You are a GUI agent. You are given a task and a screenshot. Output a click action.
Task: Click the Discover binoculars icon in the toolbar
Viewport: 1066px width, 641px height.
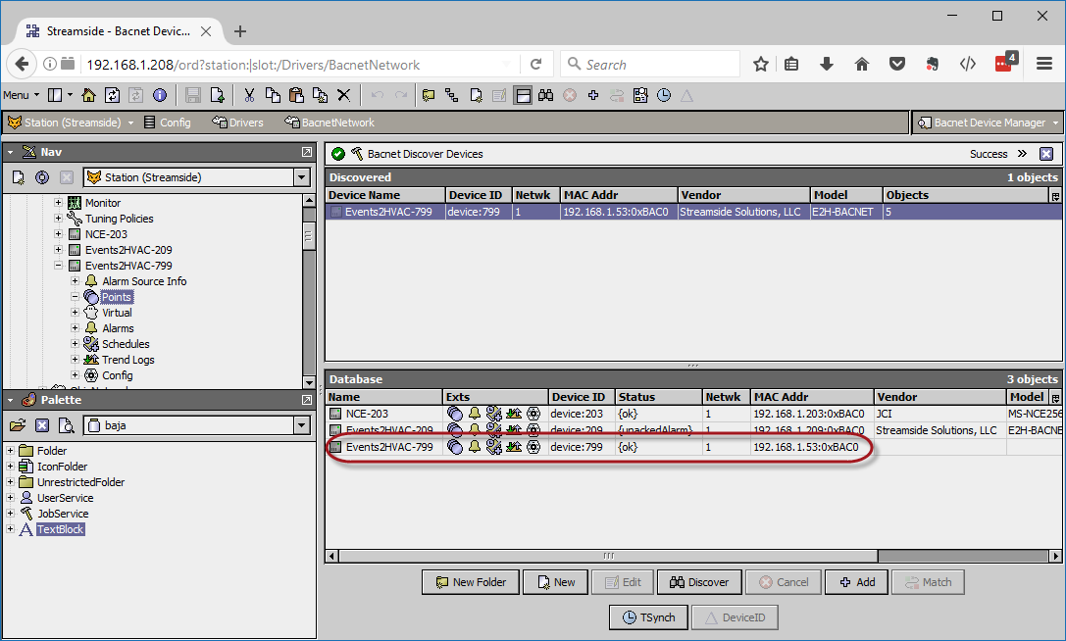(x=546, y=95)
